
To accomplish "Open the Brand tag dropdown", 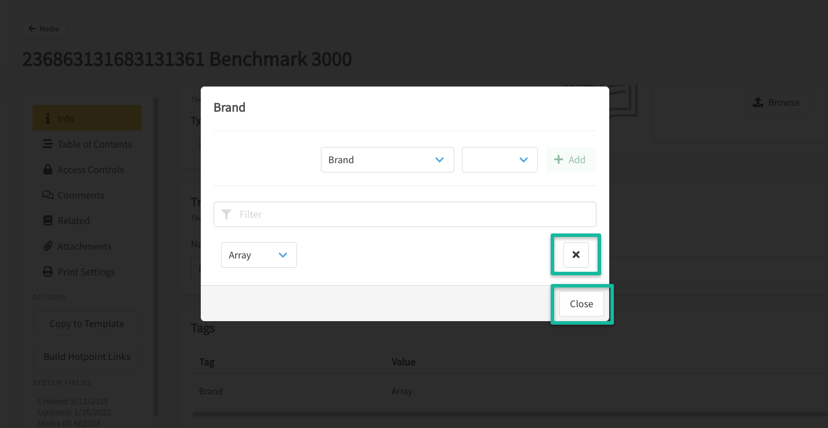I will pyautogui.click(x=387, y=160).
